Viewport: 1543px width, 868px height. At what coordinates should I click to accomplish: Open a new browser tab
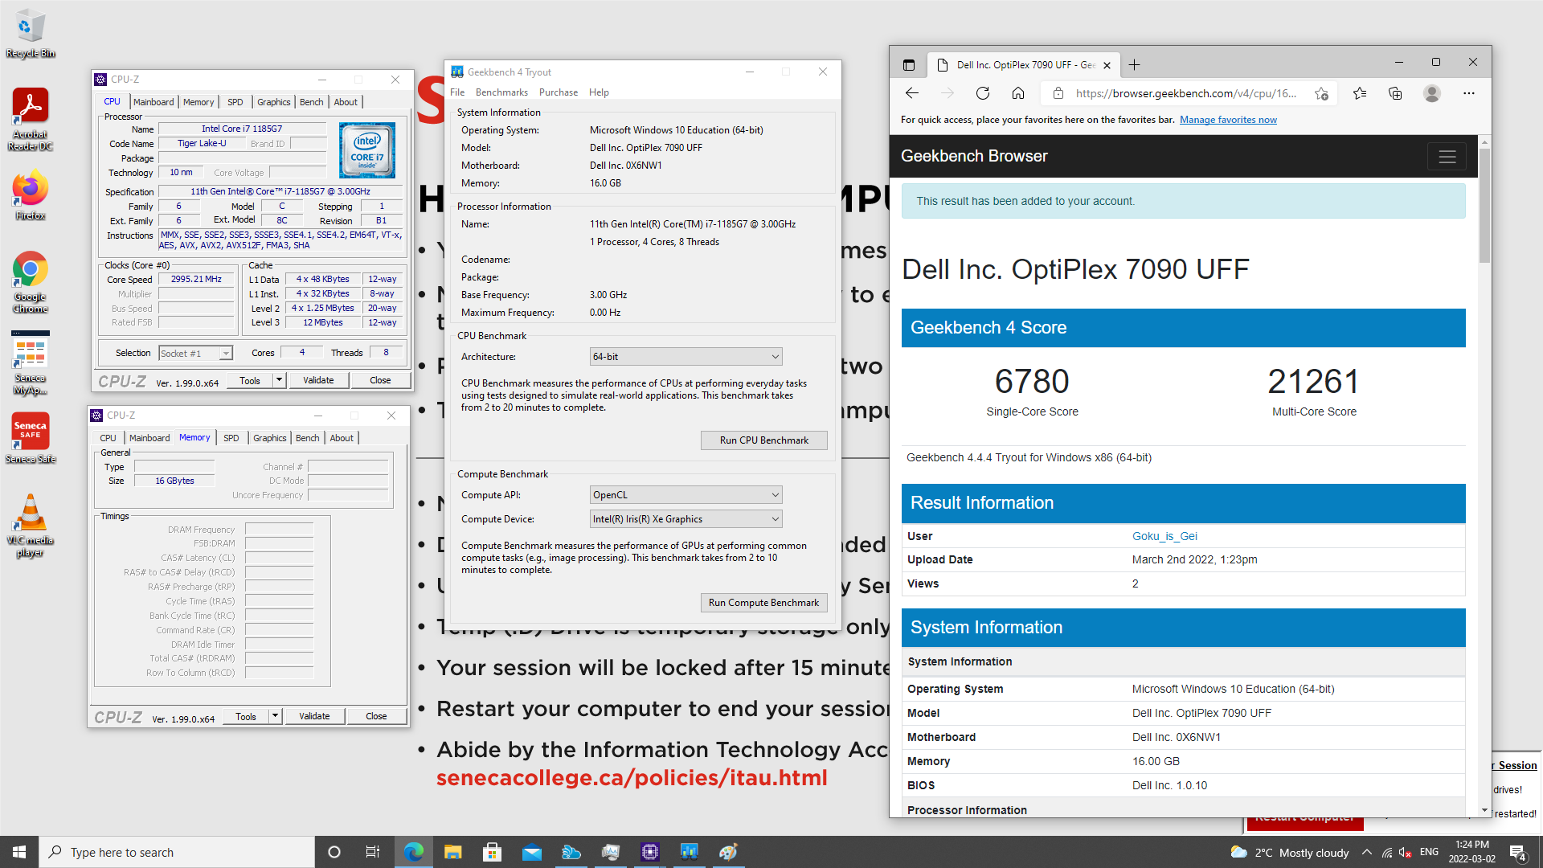(1134, 65)
